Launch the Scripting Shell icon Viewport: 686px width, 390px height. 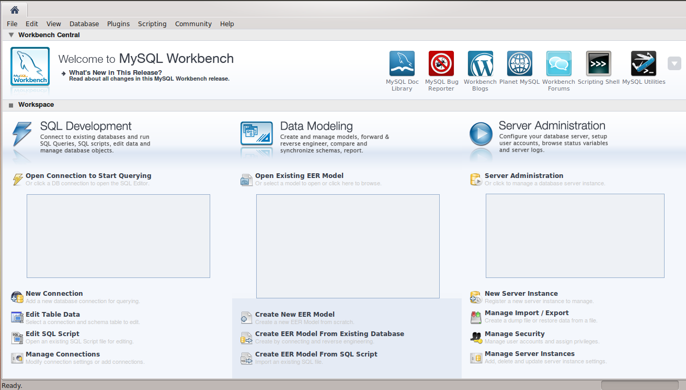pyautogui.click(x=599, y=64)
